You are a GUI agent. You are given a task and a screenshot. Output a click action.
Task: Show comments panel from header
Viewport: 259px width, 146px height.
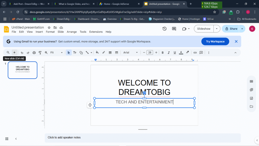(174, 29)
